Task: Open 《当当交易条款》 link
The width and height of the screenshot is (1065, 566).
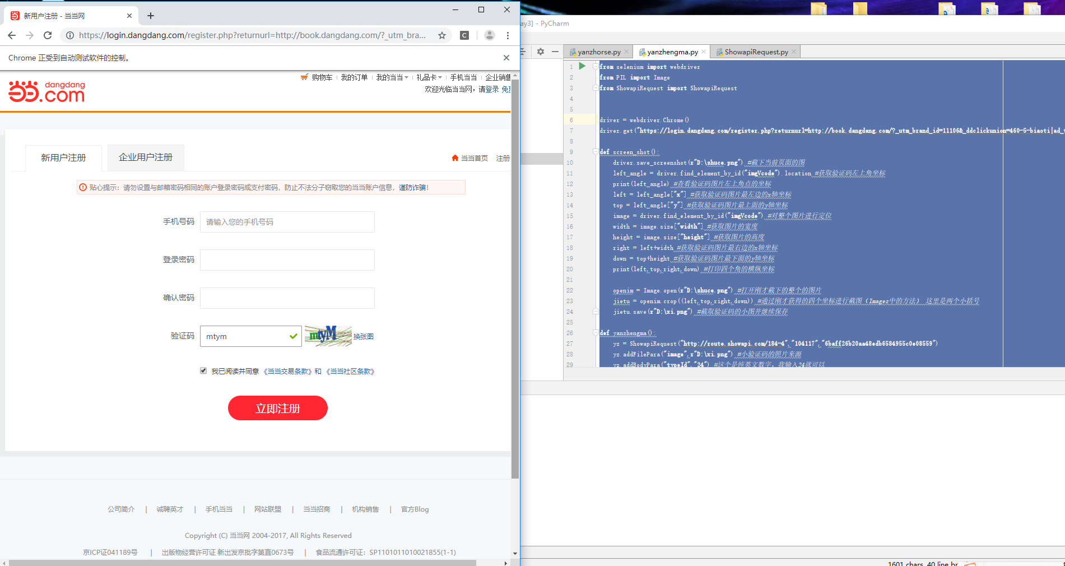Action: click(288, 371)
